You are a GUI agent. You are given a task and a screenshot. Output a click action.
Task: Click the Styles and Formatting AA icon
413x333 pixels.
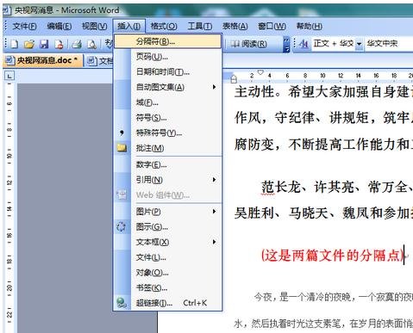pyautogui.click(x=303, y=44)
